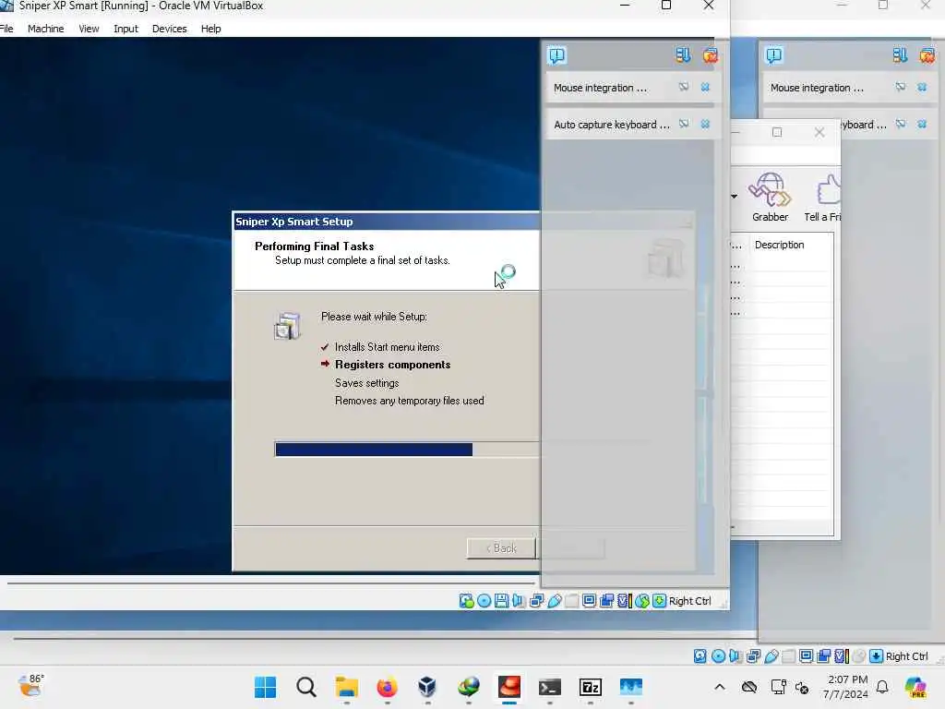Dismiss Mouse integration notification in Sniper XP Smart window

[705, 88]
